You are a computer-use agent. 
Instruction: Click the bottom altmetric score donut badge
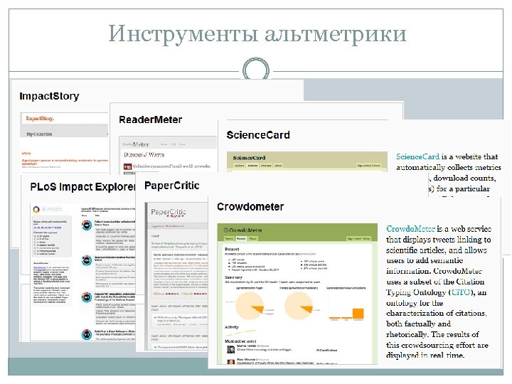87,334
